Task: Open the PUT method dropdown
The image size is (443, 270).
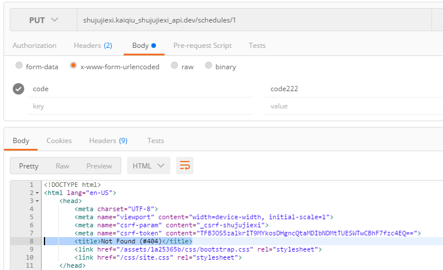Action: click(43, 20)
